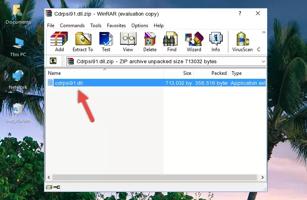Show archive Info
The width and height of the screenshot is (307, 200).
tap(216, 42)
